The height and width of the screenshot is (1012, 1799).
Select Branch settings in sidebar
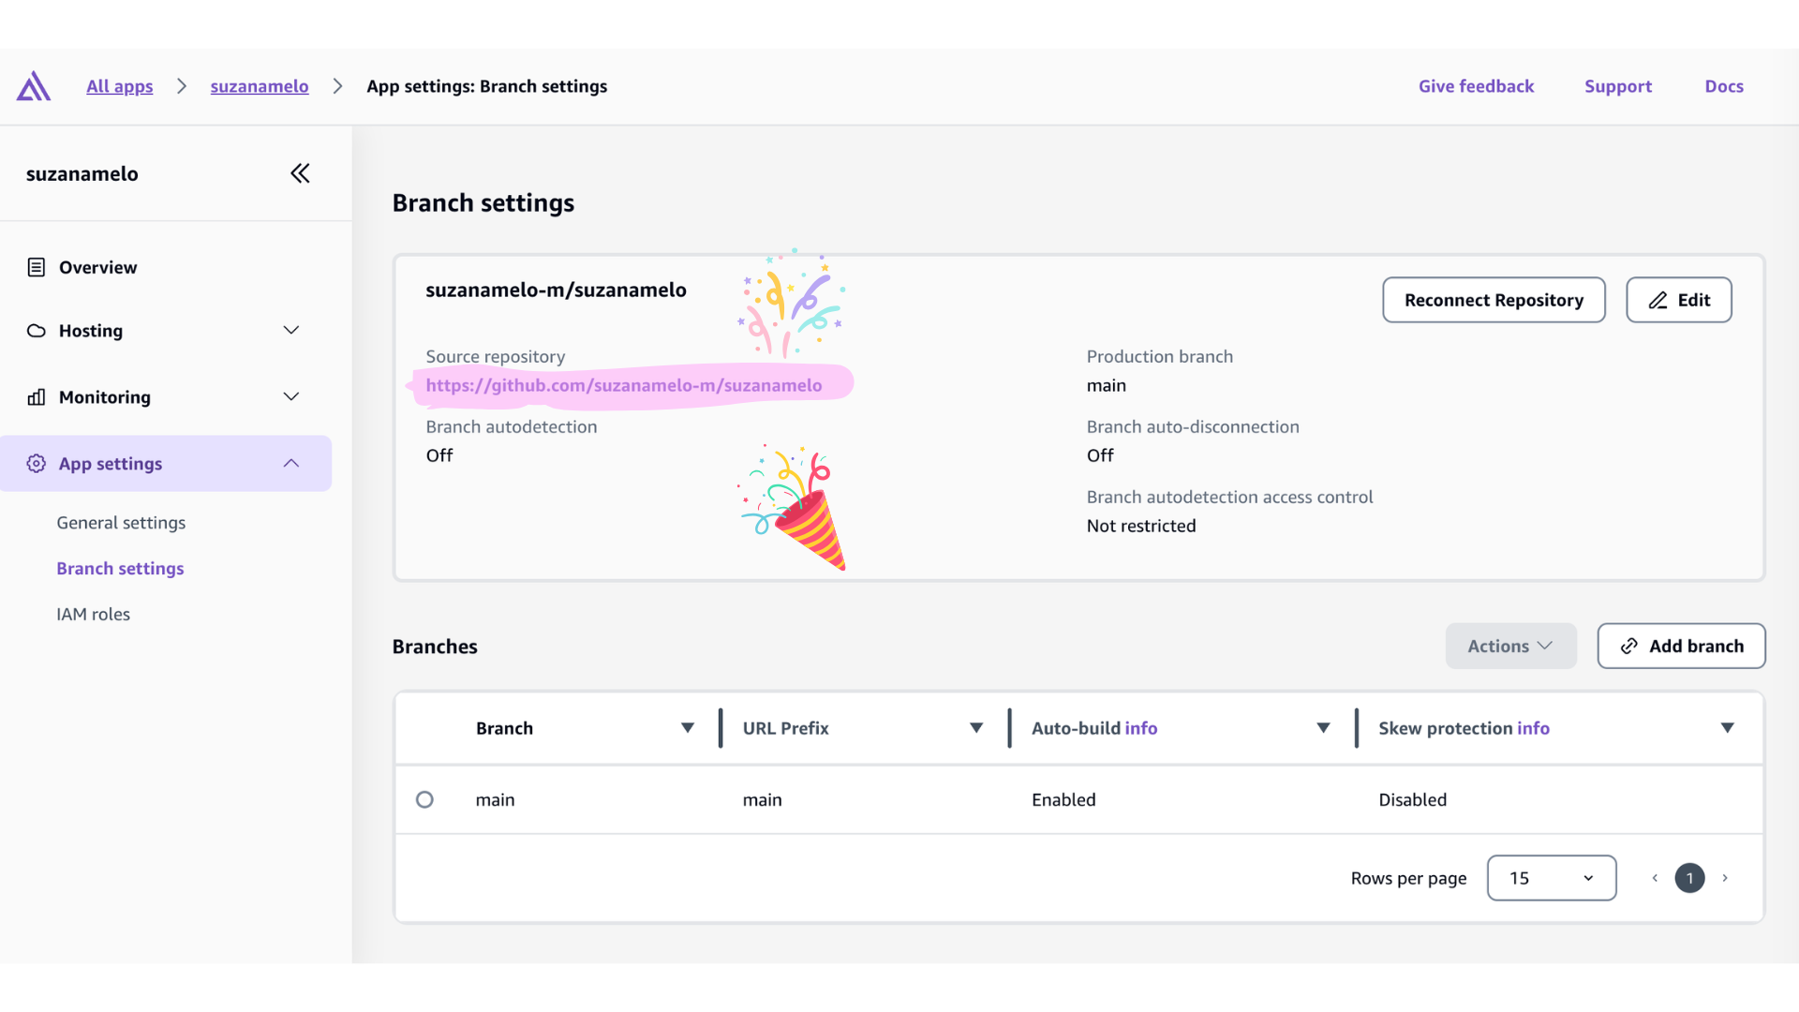click(x=120, y=569)
